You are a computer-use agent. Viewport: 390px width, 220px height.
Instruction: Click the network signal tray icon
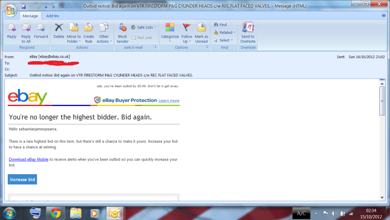tap(351, 213)
